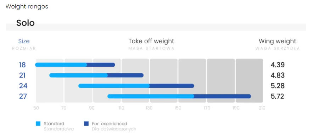Click the Standard light blue legend swatch
314x140 pixels.
pos(38,124)
